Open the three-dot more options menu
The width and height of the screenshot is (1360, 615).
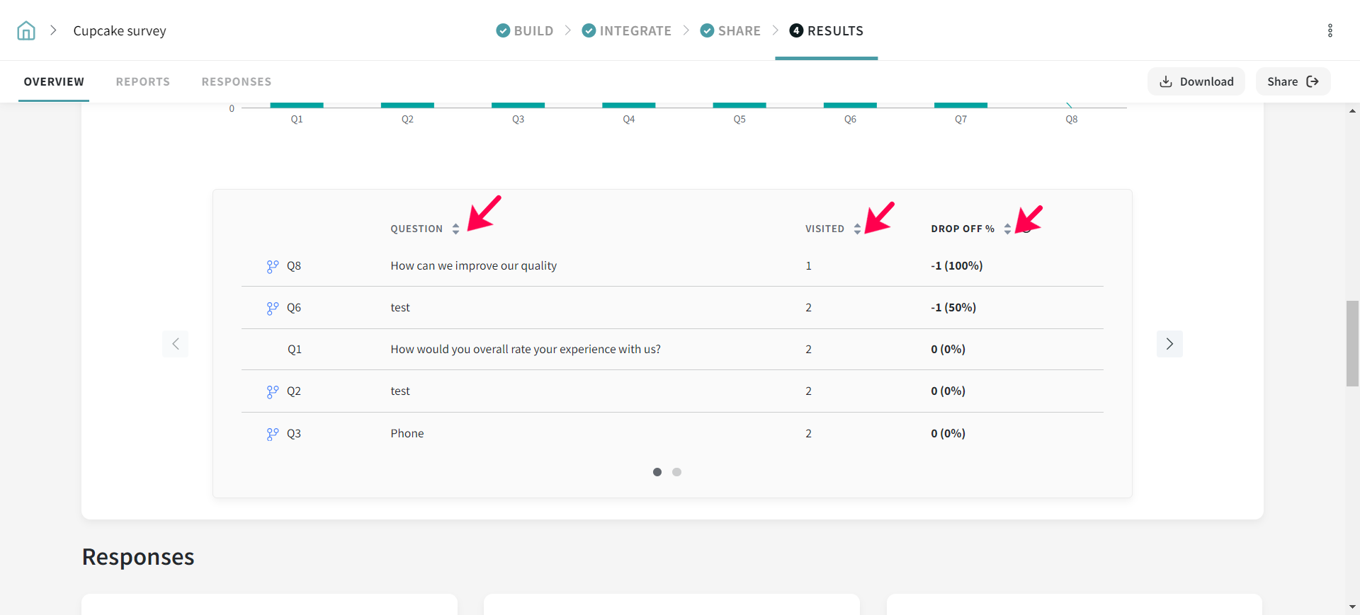click(x=1330, y=30)
